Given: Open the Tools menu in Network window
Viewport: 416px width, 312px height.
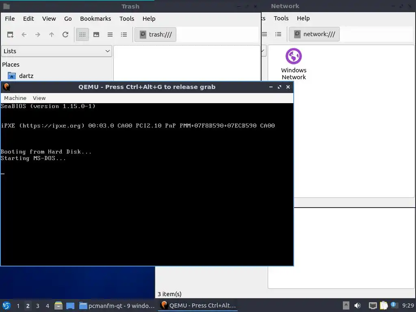Looking at the screenshot, I should (281, 18).
